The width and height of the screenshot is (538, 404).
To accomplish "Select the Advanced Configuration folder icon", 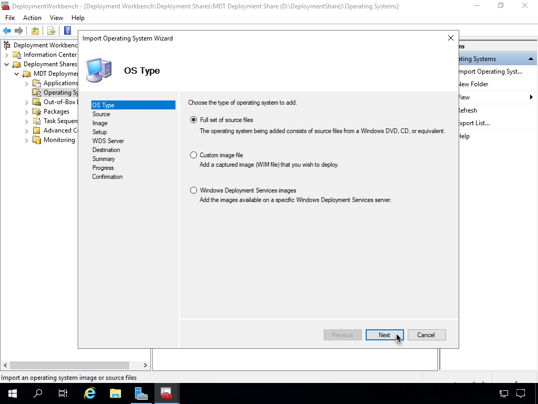I will click(36, 130).
